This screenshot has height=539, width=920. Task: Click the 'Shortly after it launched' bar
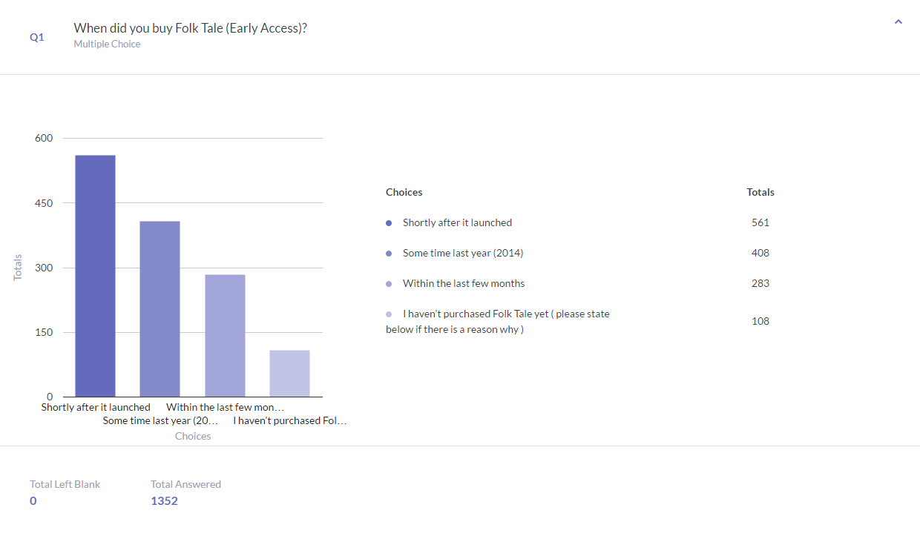95,276
